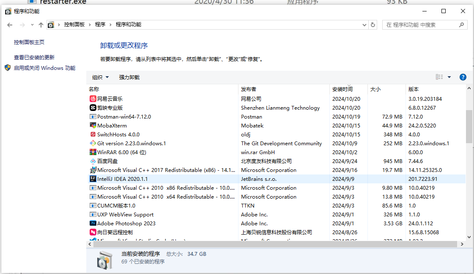Screen dimensions: 474x274
Task: Click the 24.2.0.5220 version cell
Action: pos(422,125)
